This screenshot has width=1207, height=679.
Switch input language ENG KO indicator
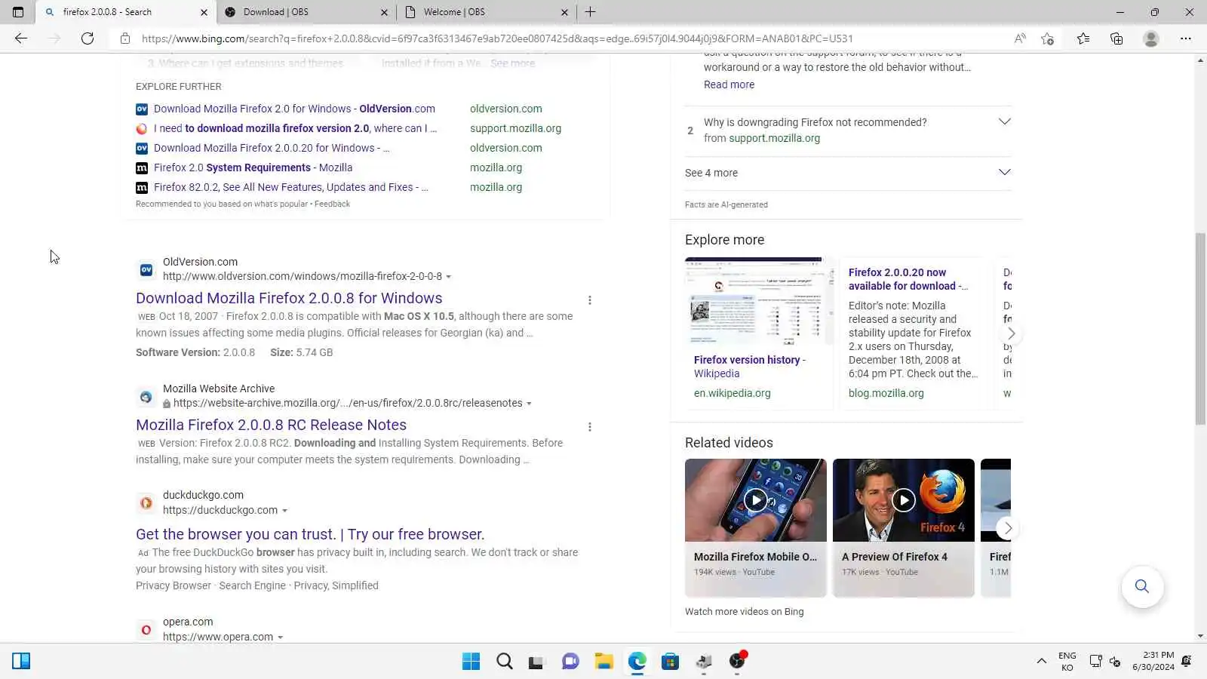click(x=1067, y=662)
